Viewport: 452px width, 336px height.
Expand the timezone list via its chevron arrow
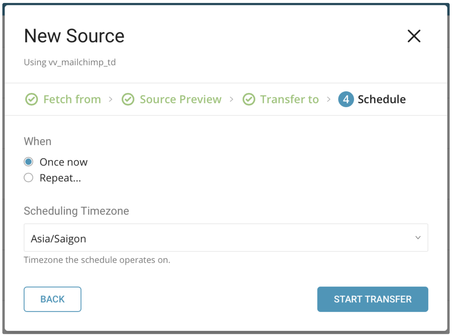click(x=418, y=238)
